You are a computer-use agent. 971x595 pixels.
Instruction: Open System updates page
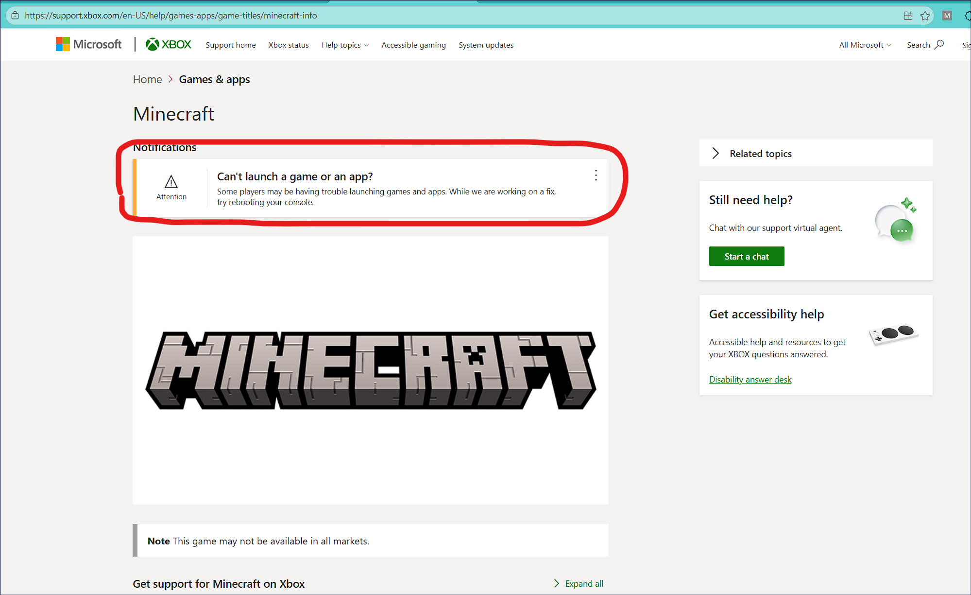coord(486,45)
